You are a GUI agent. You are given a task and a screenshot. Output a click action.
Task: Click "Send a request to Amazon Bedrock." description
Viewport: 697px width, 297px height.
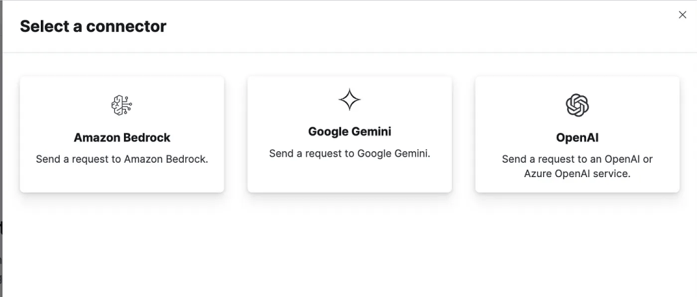tap(122, 159)
